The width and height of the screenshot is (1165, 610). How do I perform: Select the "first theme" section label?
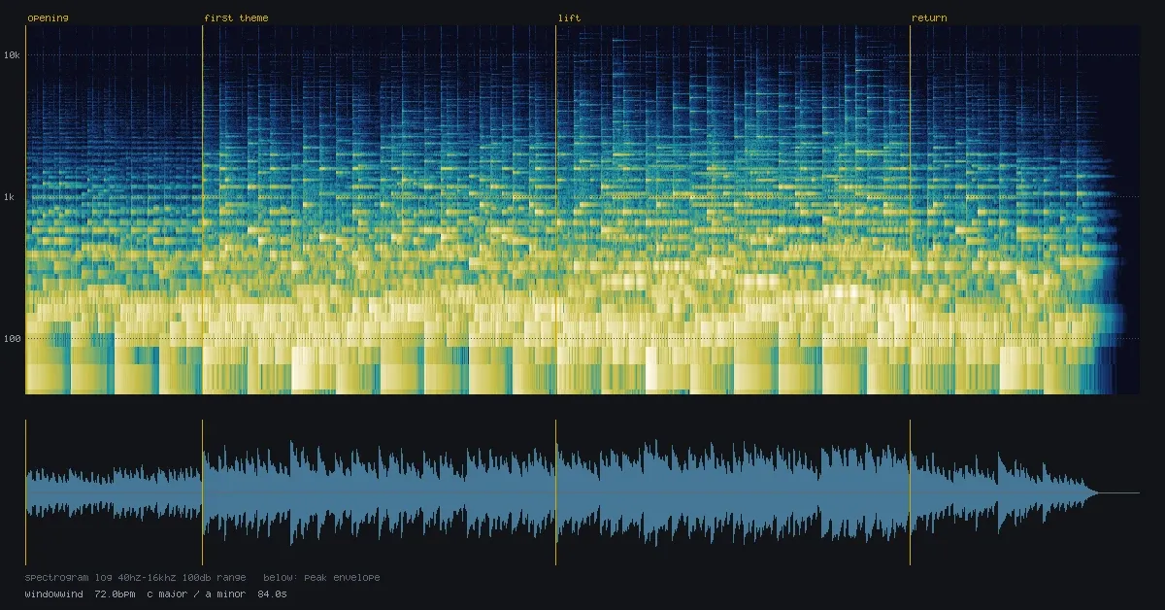[x=236, y=18]
